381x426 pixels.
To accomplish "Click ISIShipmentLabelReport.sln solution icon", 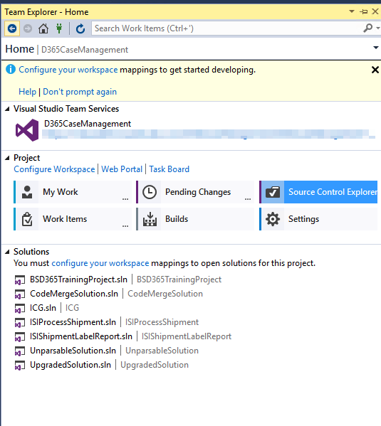I will (20, 337).
